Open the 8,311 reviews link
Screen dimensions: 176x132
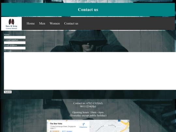tap(67, 131)
